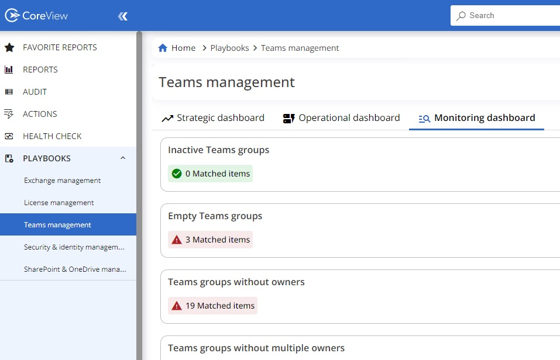
Task: Click Empty Teams groups card title
Action: tap(215, 216)
